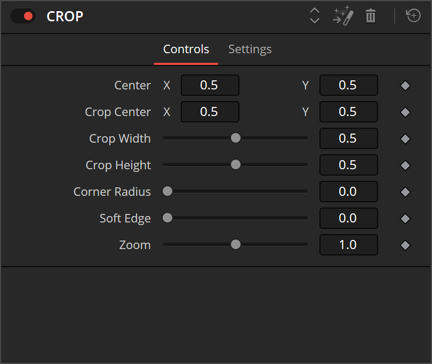
Task: Add keyframe diamond for Zoom
Action: 405,245
